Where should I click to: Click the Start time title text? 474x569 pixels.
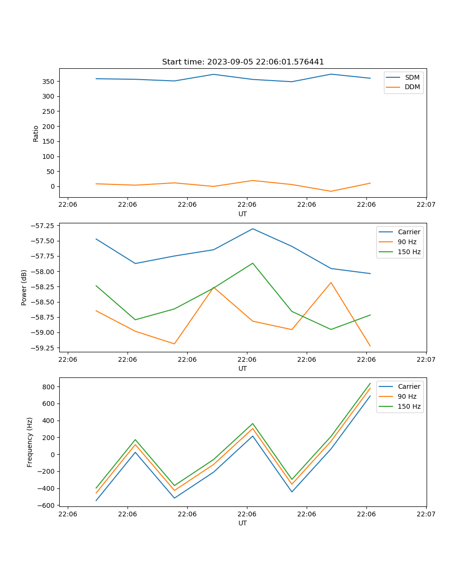(243, 62)
